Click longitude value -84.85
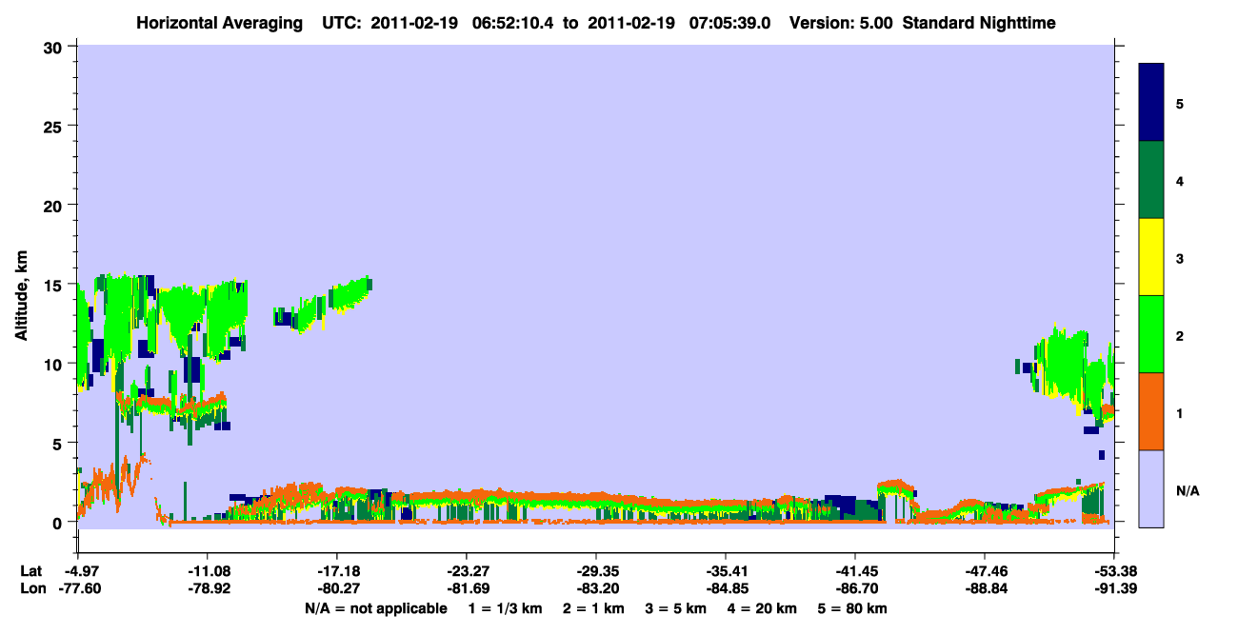 click(725, 588)
